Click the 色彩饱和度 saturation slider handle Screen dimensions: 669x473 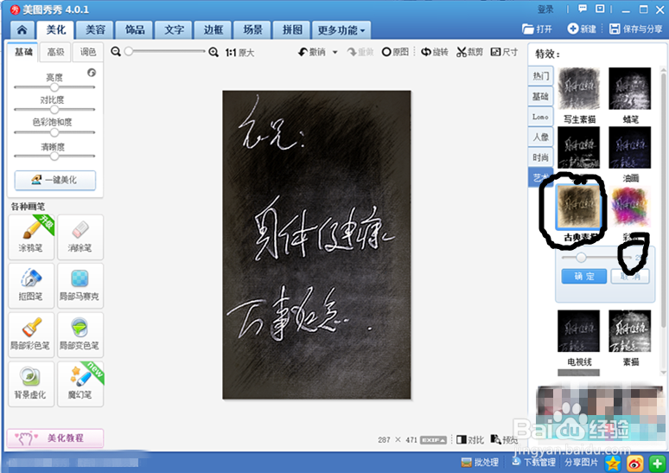tap(54, 132)
